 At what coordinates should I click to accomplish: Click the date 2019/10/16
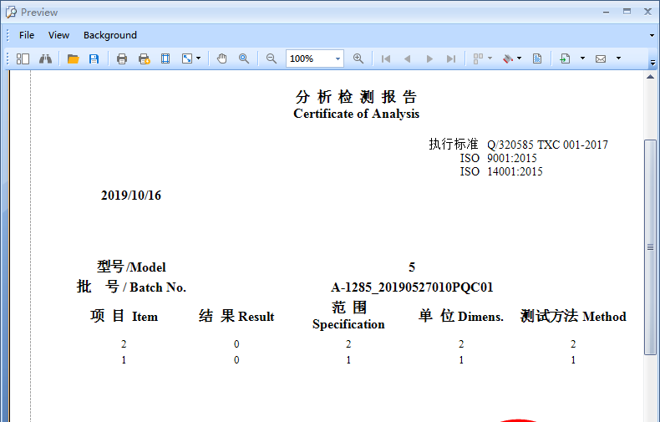[x=131, y=196]
